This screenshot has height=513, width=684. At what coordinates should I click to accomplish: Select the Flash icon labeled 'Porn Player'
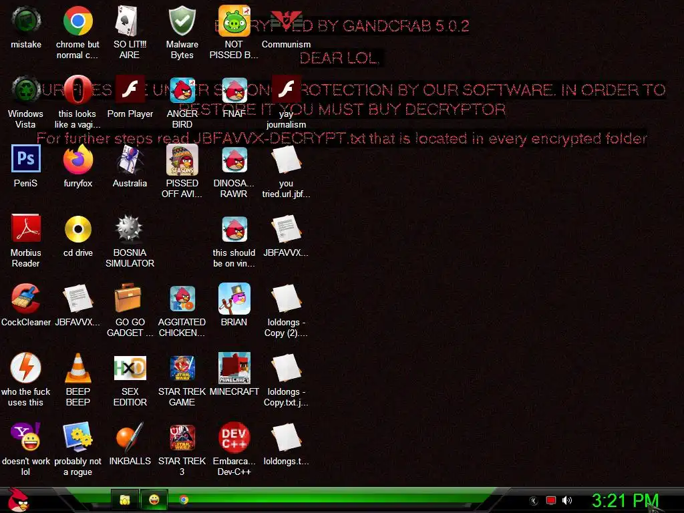tap(130, 90)
